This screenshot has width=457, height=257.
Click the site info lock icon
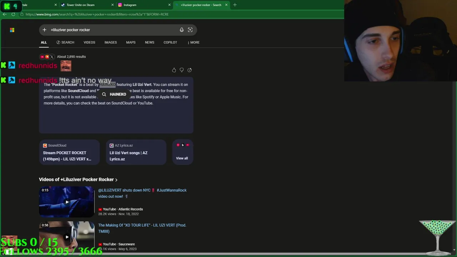pyautogui.click(x=22, y=14)
